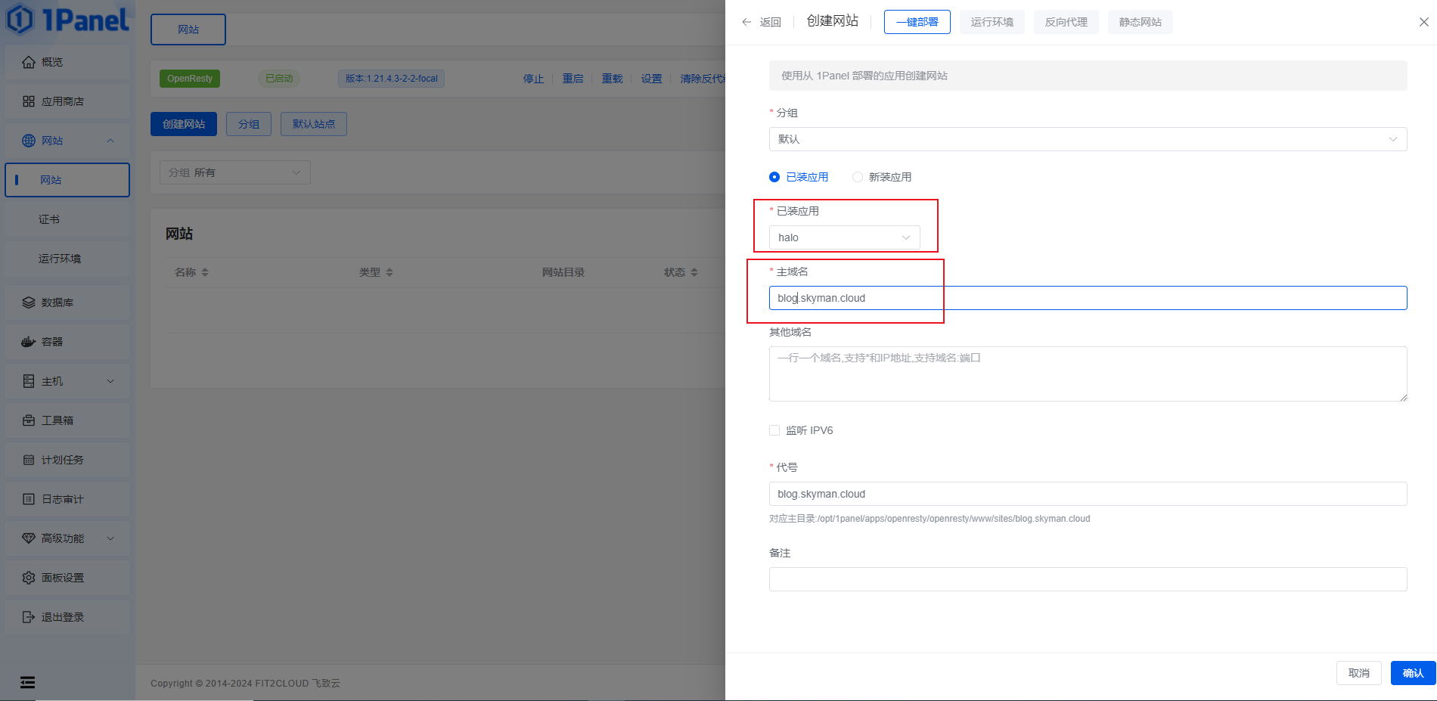Collapse sidebar using bottom menu icon
This screenshot has width=1437, height=701.
27,682
